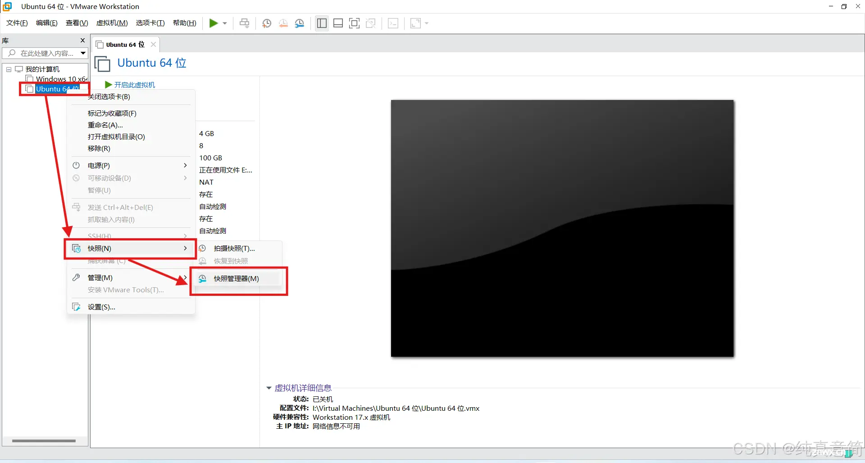Click the clock icon beside 拍摄快照(T)
Image resolution: width=865 pixels, height=463 pixels.
(203, 248)
